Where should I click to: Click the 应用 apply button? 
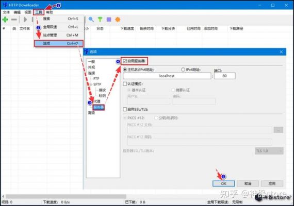click(x=272, y=183)
